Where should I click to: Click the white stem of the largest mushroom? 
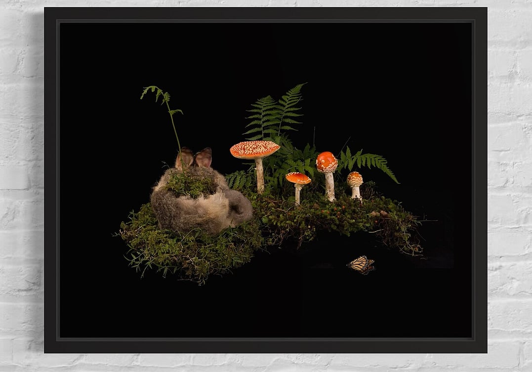pyautogui.click(x=259, y=175)
